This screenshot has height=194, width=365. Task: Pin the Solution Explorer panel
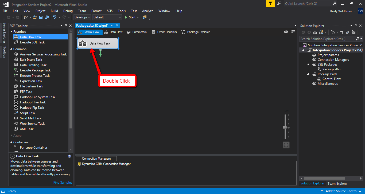coord(356,26)
